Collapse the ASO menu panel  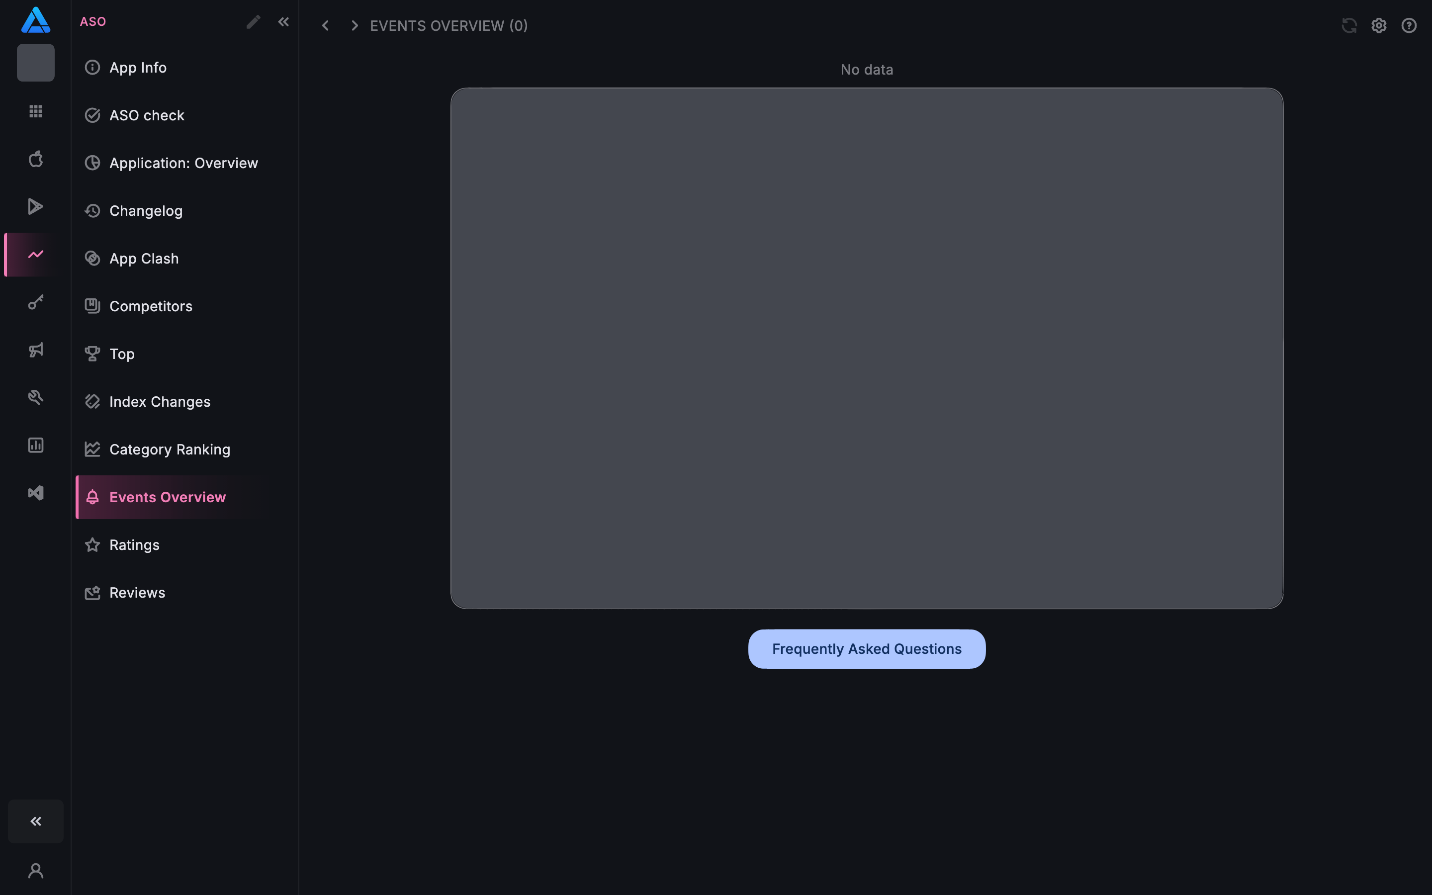coord(283,22)
